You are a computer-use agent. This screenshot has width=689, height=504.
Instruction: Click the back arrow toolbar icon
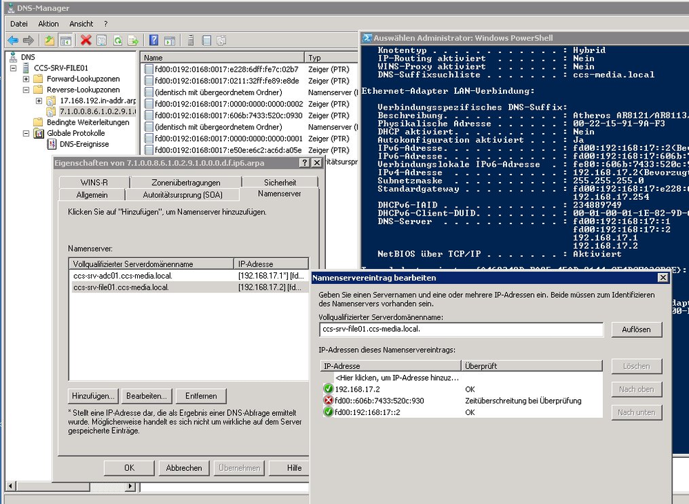tap(13, 41)
